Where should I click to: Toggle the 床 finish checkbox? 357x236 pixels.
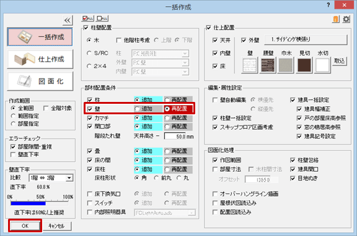click(x=214, y=66)
